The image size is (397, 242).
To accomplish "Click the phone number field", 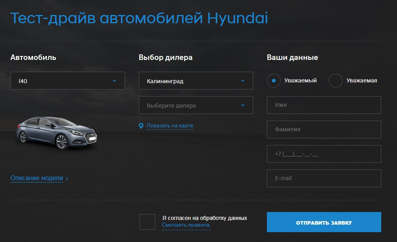I will 324,154.
